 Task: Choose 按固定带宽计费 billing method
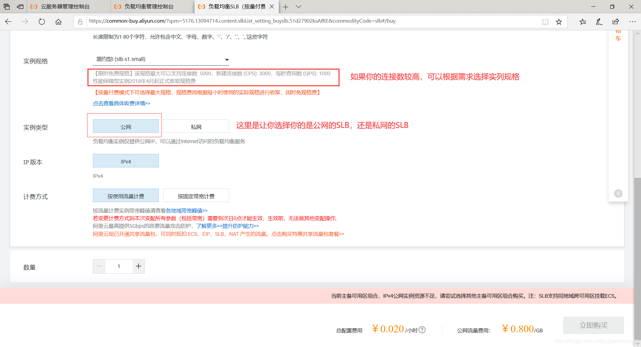click(x=196, y=196)
